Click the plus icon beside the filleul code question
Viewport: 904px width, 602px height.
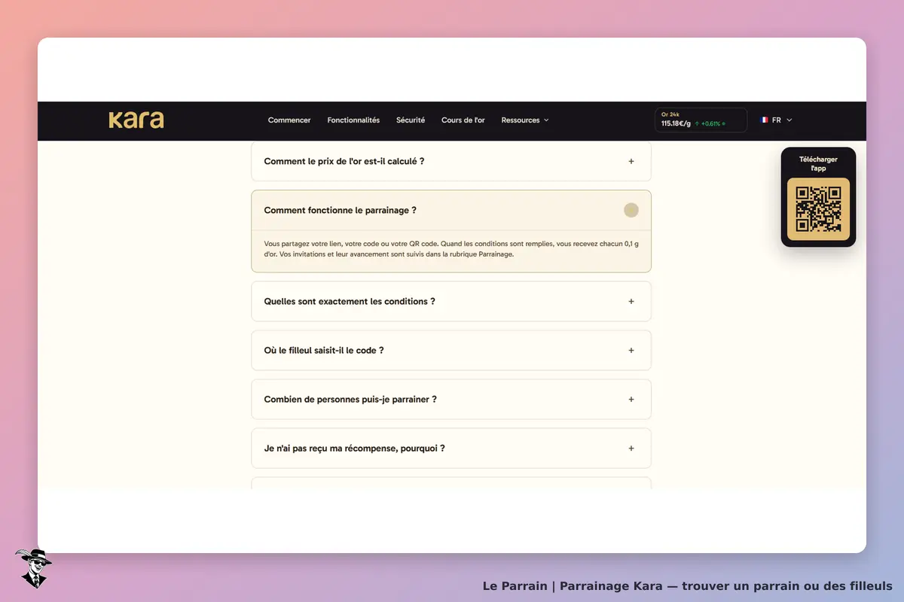click(x=631, y=350)
